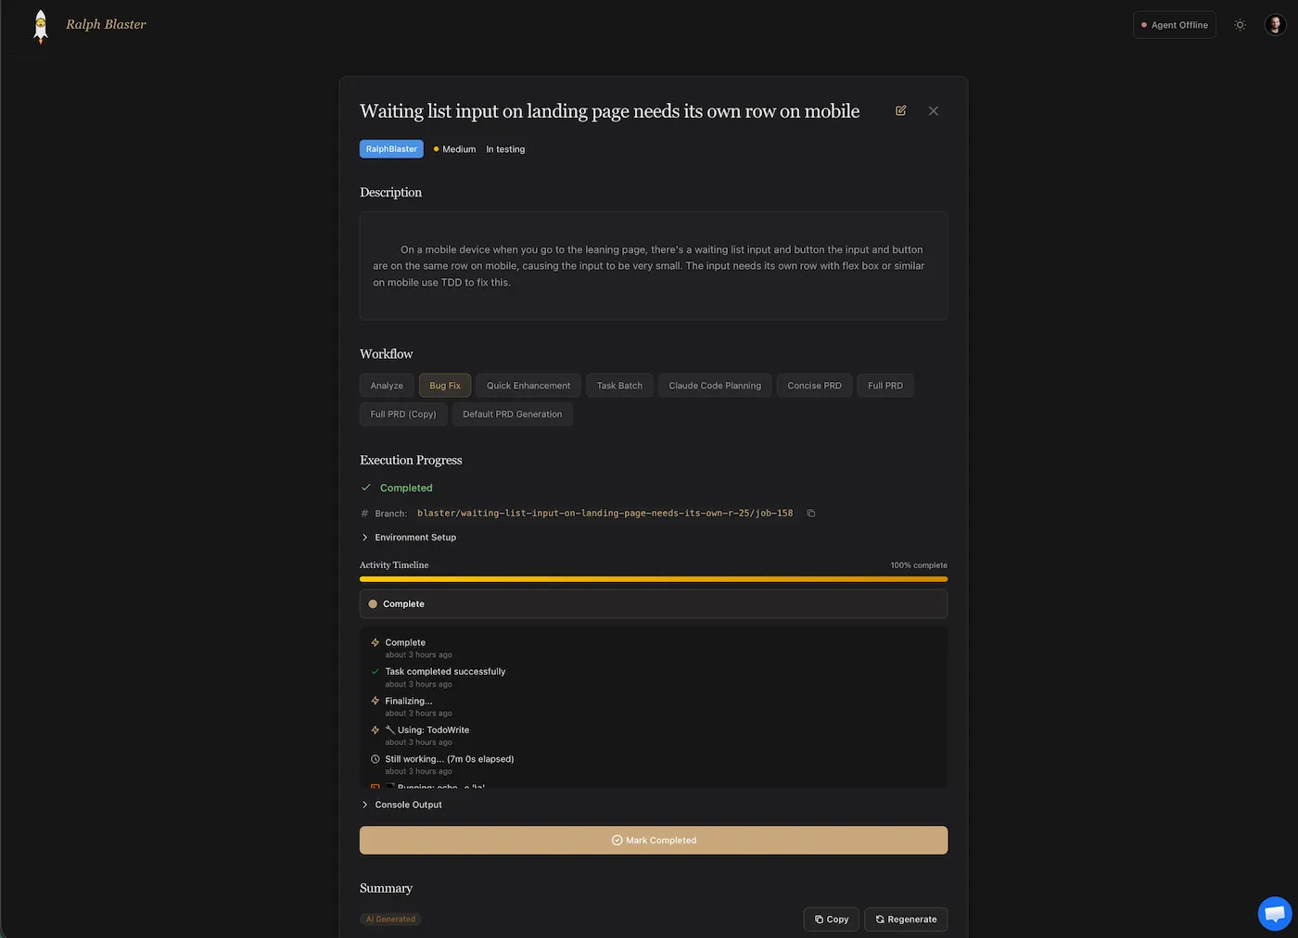Image resolution: width=1298 pixels, height=938 pixels.
Task: Switch to Claude Code Planning workflow
Action: tap(715, 386)
